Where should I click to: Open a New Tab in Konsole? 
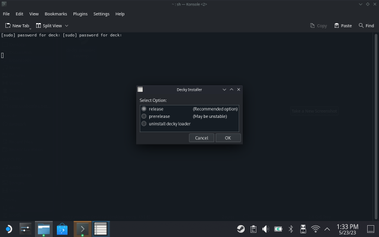[x=17, y=25]
